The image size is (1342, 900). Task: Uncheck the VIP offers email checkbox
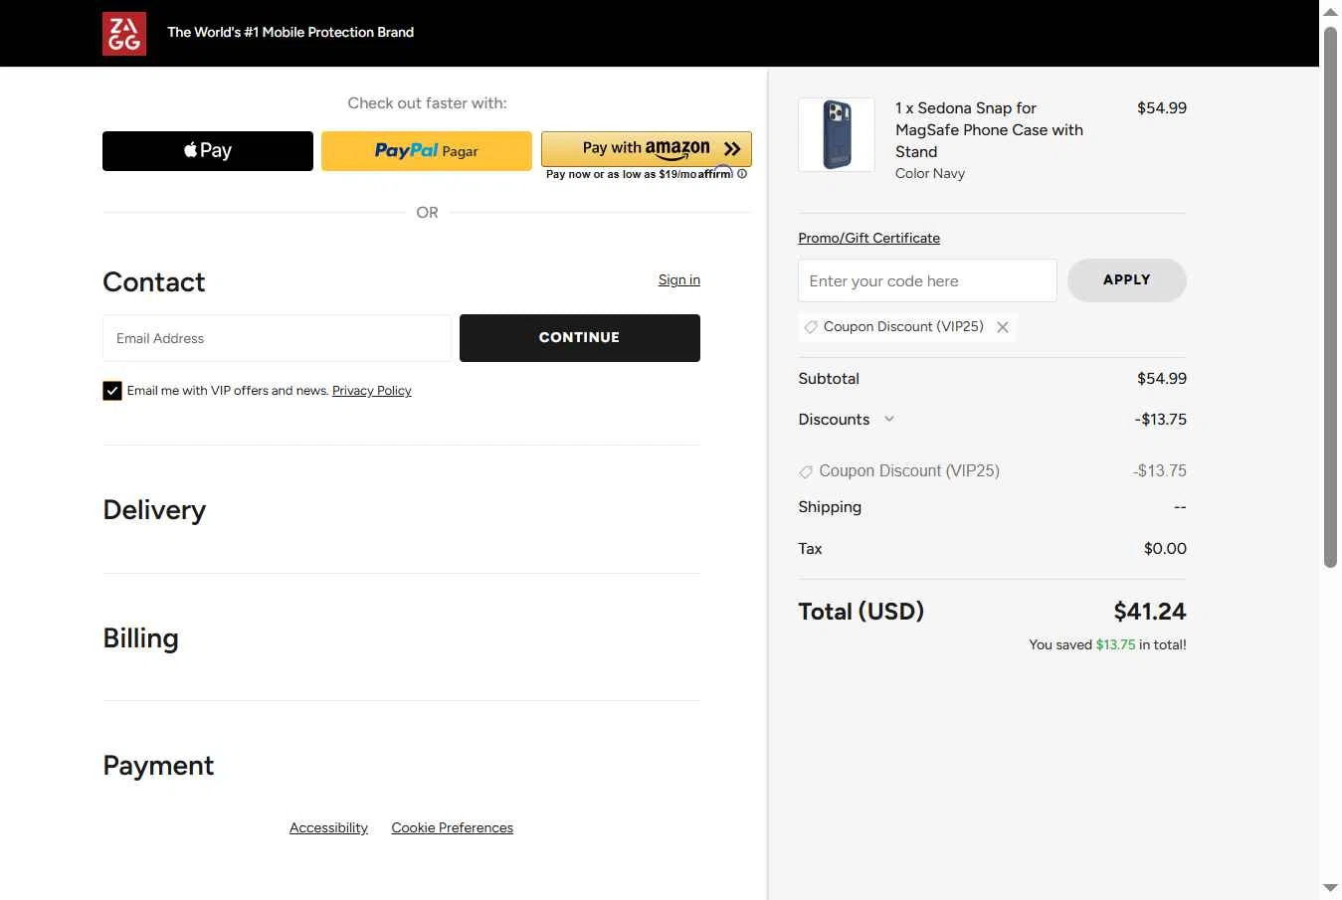(x=112, y=391)
